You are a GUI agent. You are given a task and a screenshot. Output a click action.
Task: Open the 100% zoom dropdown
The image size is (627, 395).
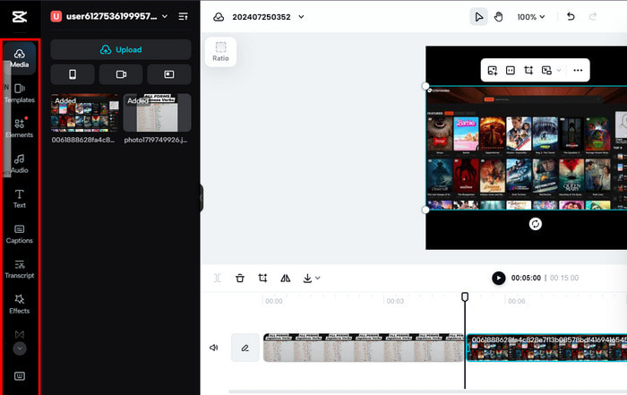coord(530,17)
